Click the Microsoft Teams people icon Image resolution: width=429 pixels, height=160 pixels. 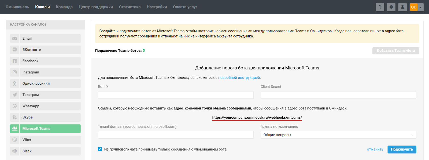[x=14, y=129]
